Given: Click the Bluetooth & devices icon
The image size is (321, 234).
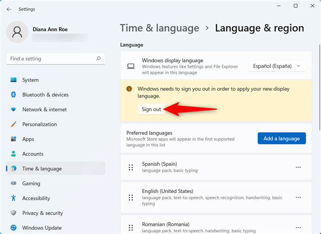Looking at the screenshot, I should [13, 94].
